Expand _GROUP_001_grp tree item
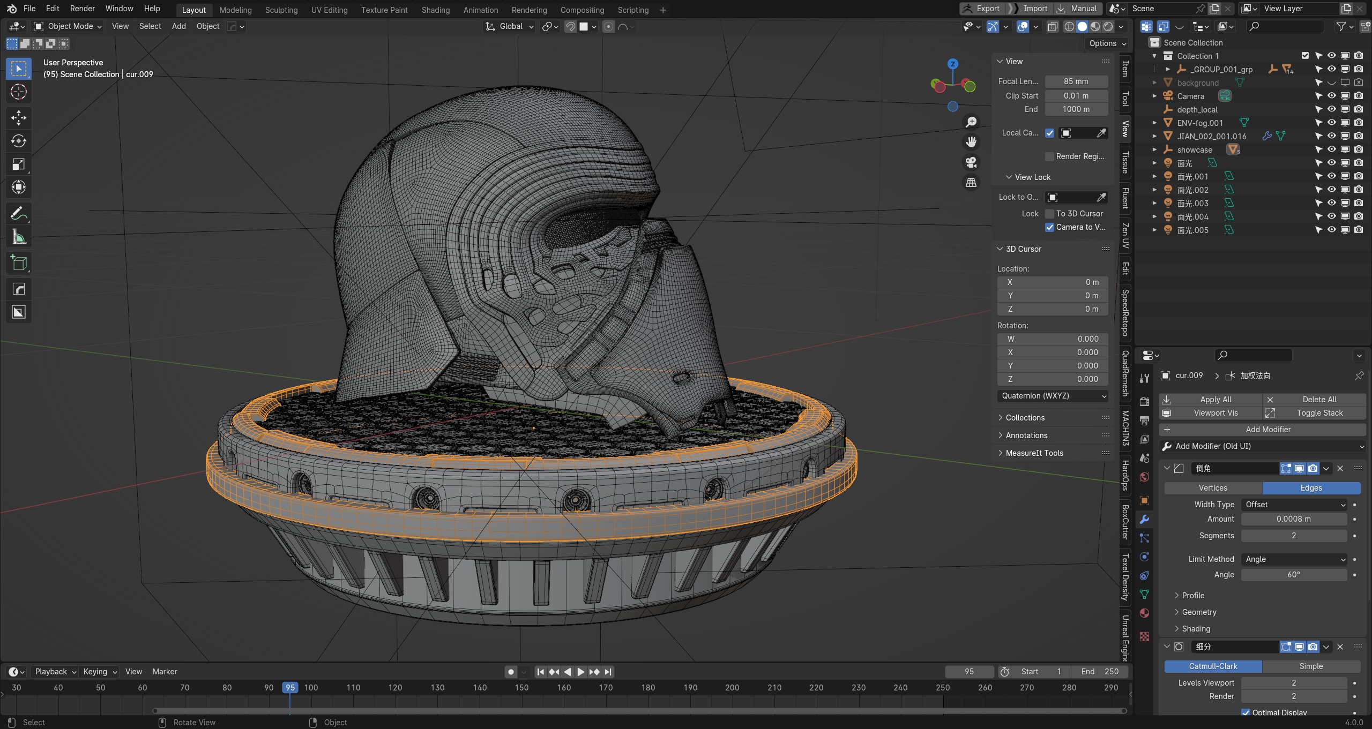 (1168, 69)
